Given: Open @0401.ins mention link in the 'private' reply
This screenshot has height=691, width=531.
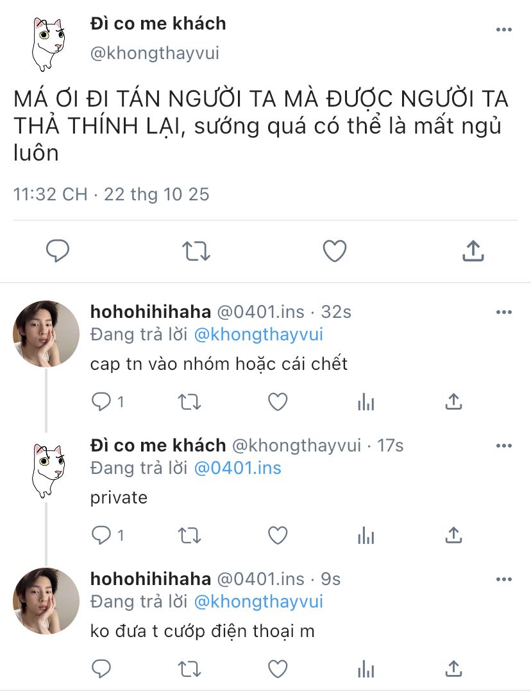Looking at the screenshot, I should click(238, 468).
